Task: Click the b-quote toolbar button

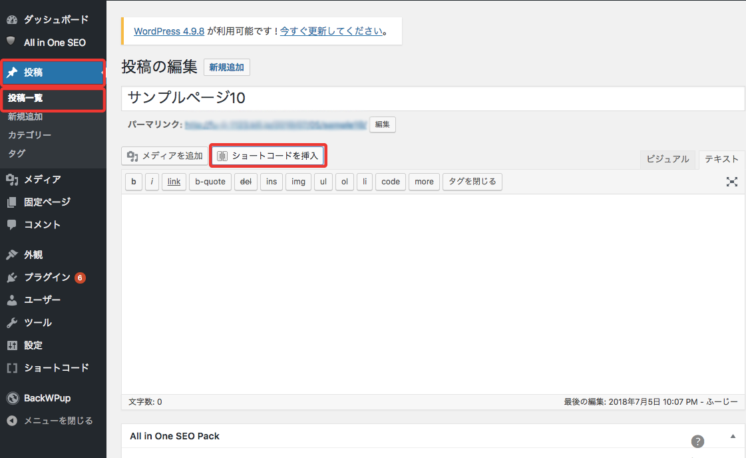Action: click(x=210, y=182)
